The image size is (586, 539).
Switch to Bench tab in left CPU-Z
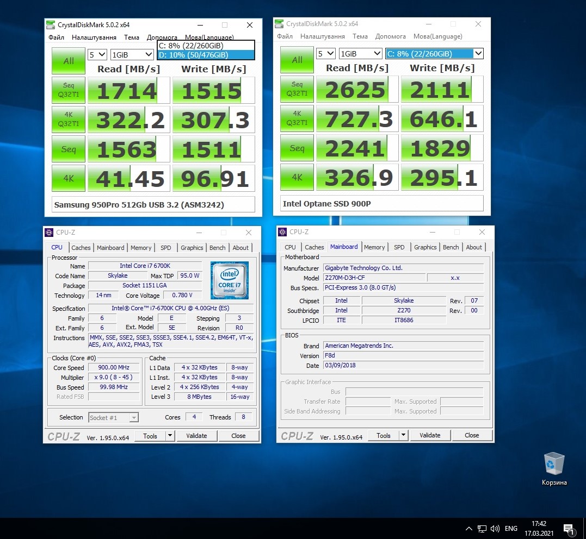218,247
